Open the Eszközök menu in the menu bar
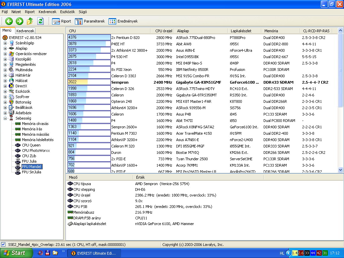Viewport: 344px width, 258px height. pos(68,12)
